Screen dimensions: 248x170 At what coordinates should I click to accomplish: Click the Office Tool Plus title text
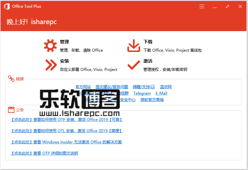click(x=27, y=6)
